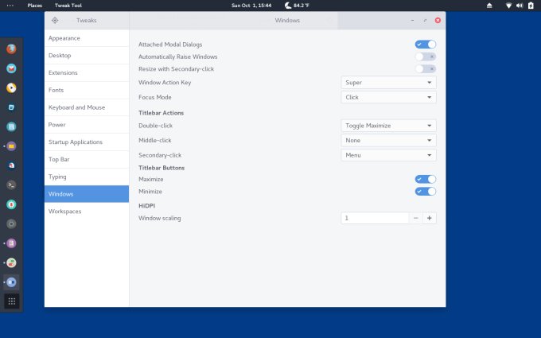Open the Typing section
Image resolution: width=541 pixels, height=338 pixels.
(87, 177)
